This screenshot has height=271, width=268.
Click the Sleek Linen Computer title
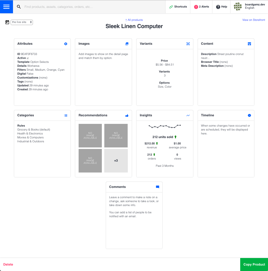click(134, 26)
